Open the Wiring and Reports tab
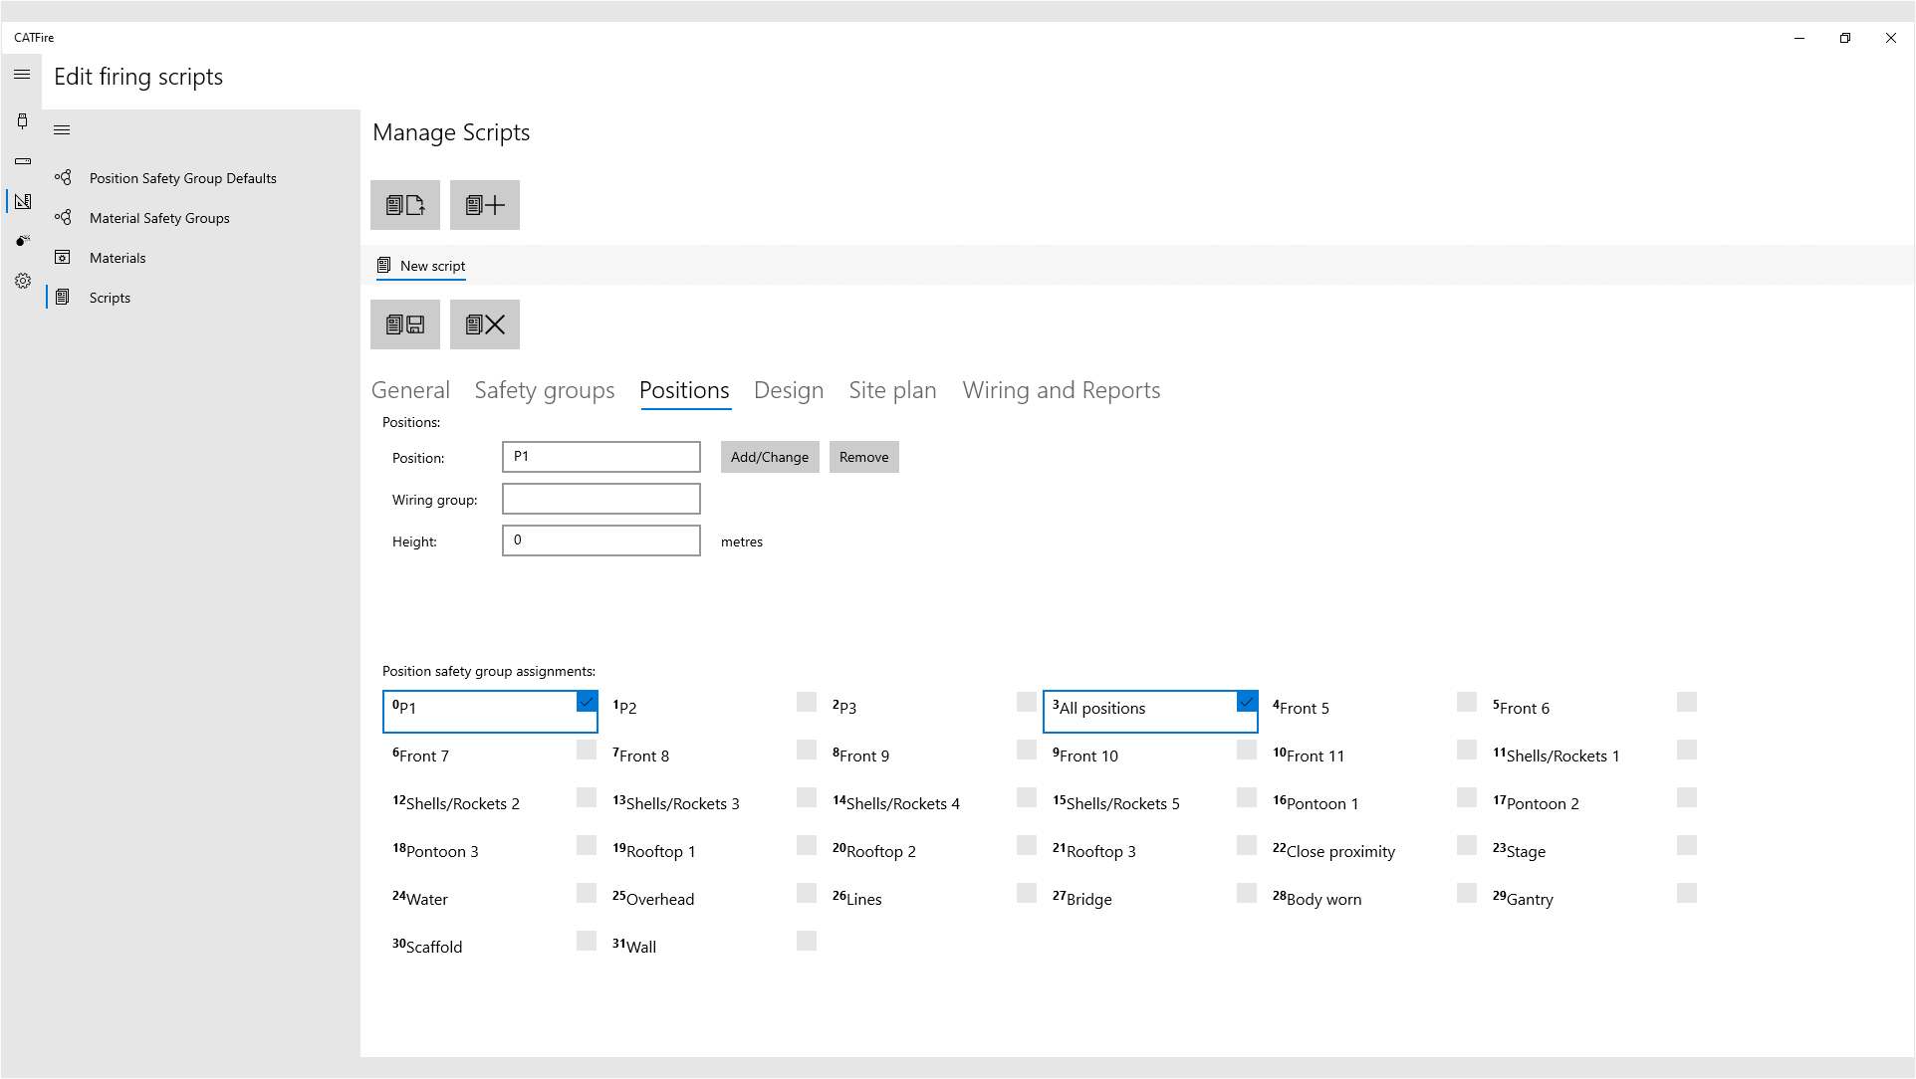1916x1079 pixels. [x=1061, y=390]
